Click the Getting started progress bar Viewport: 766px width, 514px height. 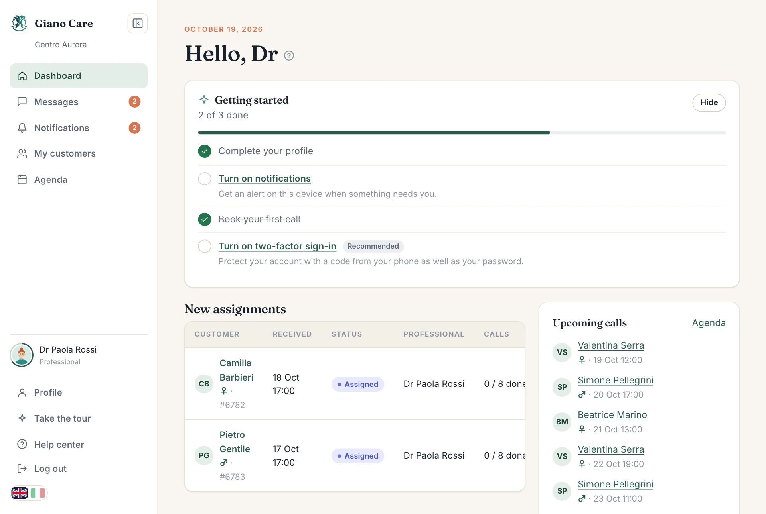pyautogui.click(x=462, y=133)
